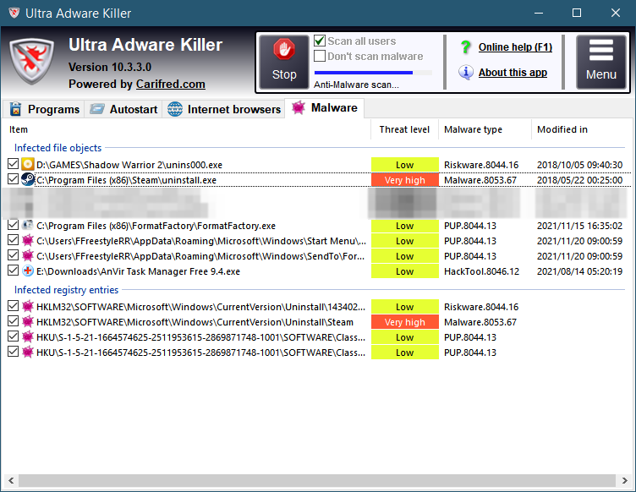Uncheck the FormatFactory.exe item
This screenshot has height=492, width=636.
[x=13, y=225]
